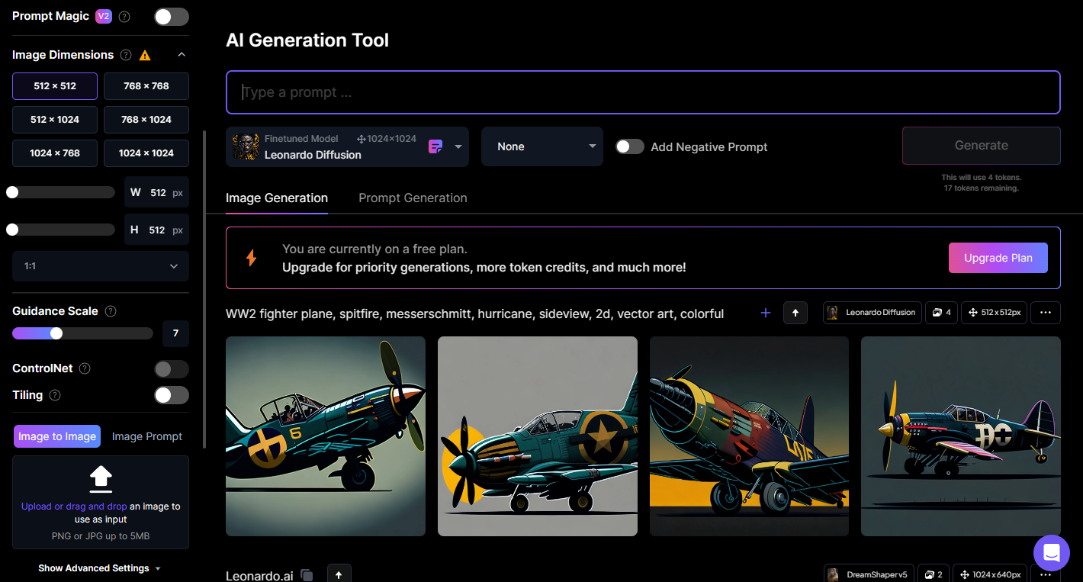Click the height slider handle

(x=12, y=230)
